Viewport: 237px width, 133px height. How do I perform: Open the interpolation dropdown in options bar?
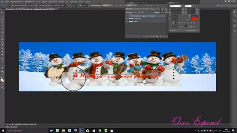(x=107, y=6)
